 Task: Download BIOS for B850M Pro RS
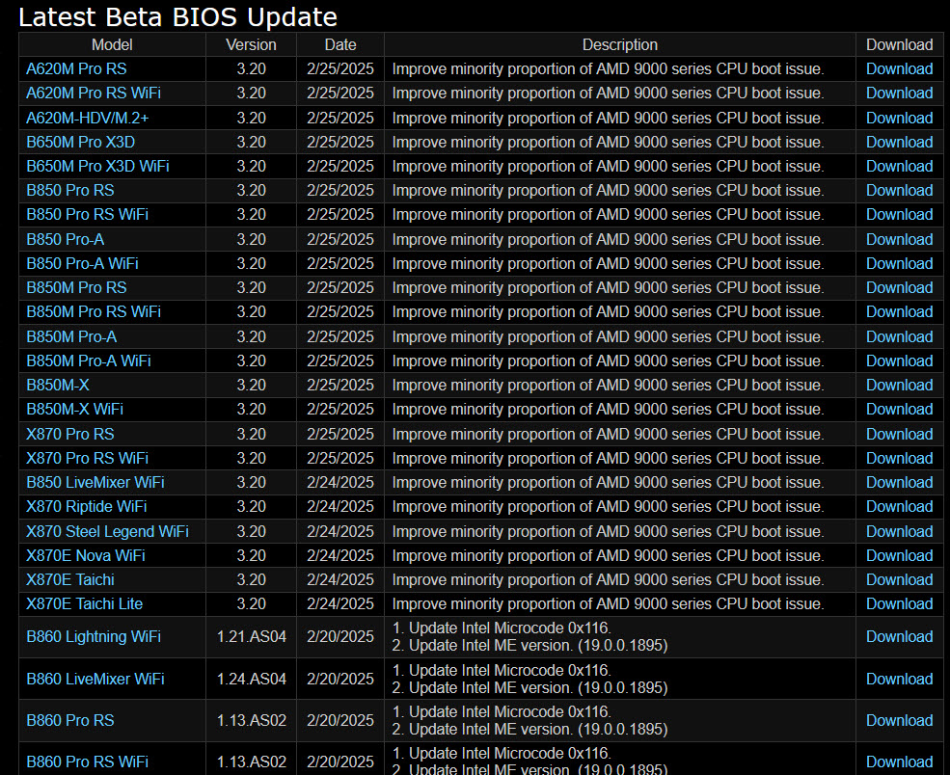tap(899, 288)
